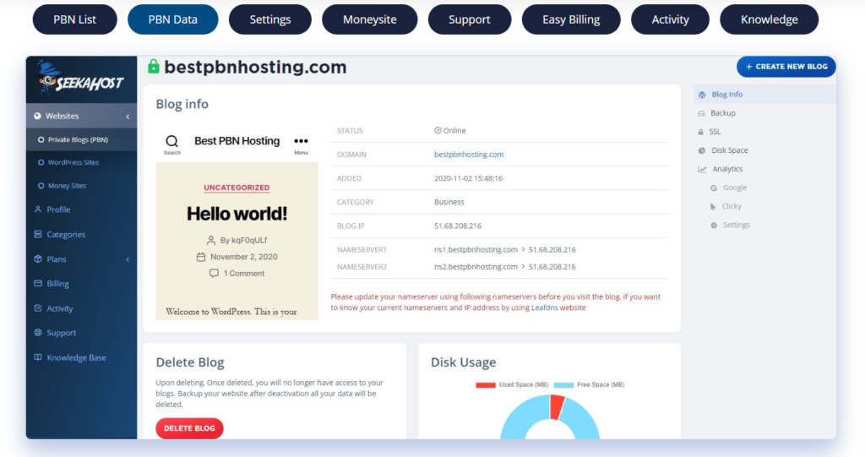Image resolution: width=865 pixels, height=457 pixels.
Task: Click the ns2.bestpbnhosting.com nameserver text
Action: (x=476, y=267)
